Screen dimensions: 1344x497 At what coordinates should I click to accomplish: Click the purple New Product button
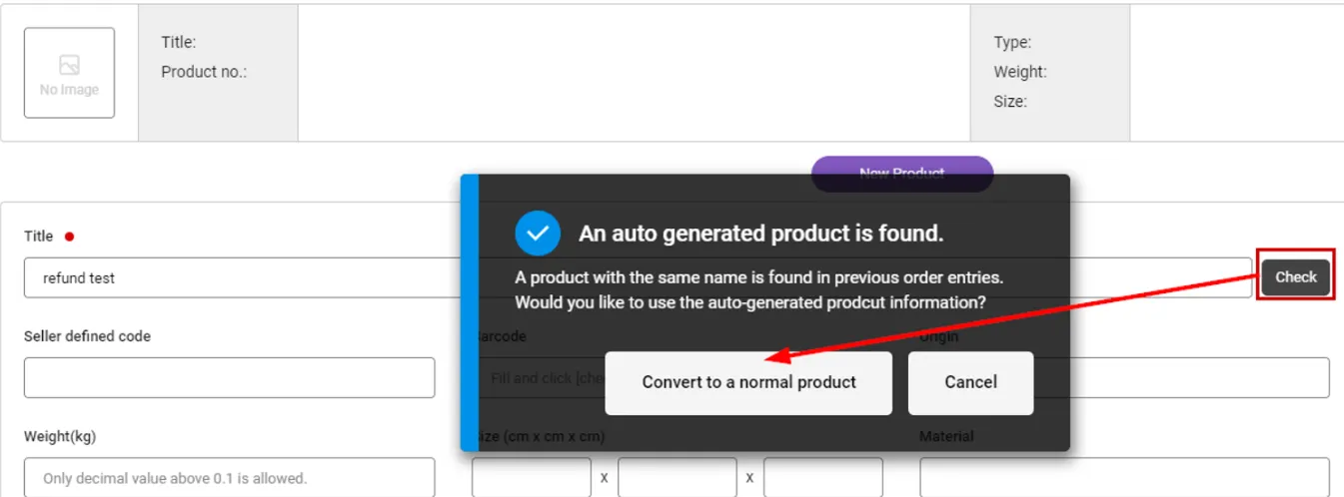901,167
